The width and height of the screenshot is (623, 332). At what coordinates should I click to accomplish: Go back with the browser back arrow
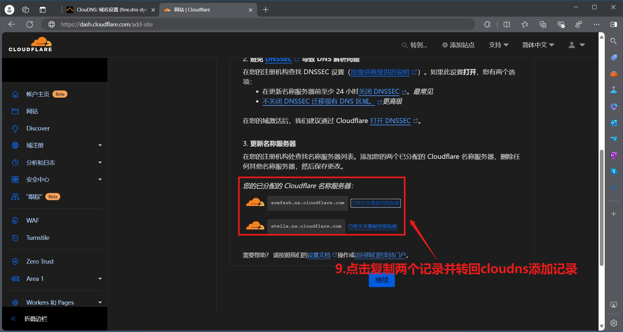coord(12,24)
